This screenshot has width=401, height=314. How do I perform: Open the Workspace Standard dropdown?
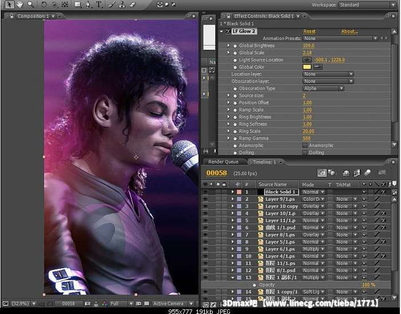(367, 5)
